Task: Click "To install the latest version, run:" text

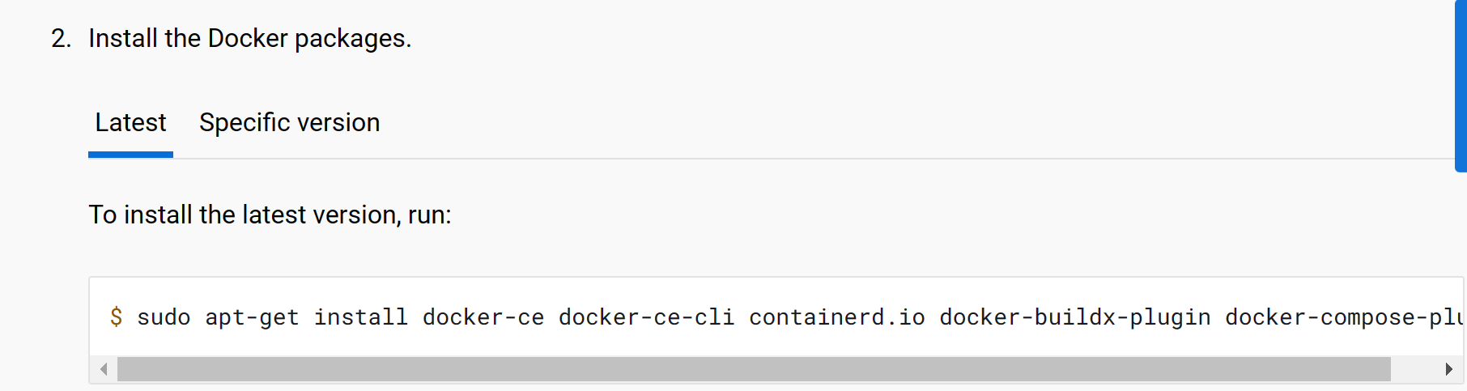Action: (x=270, y=215)
